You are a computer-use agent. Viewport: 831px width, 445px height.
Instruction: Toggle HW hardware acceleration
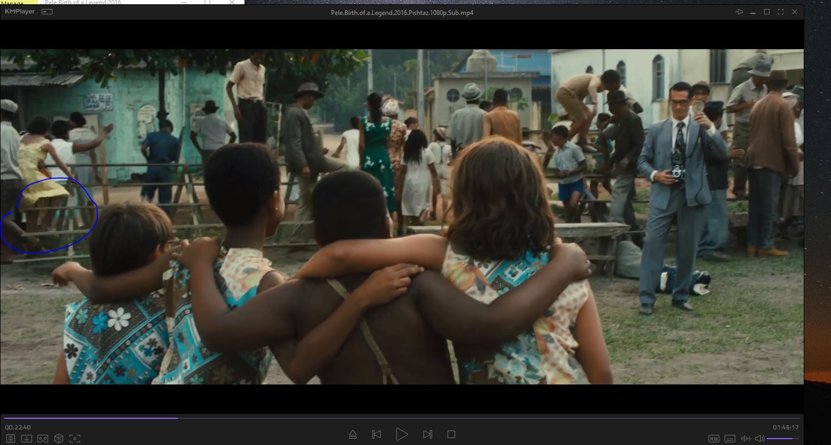713,439
